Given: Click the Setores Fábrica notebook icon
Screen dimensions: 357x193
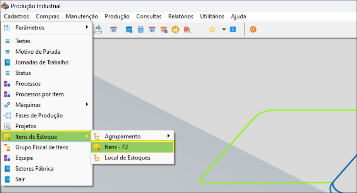Looking at the screenshot, I should (x=7, y=169).
